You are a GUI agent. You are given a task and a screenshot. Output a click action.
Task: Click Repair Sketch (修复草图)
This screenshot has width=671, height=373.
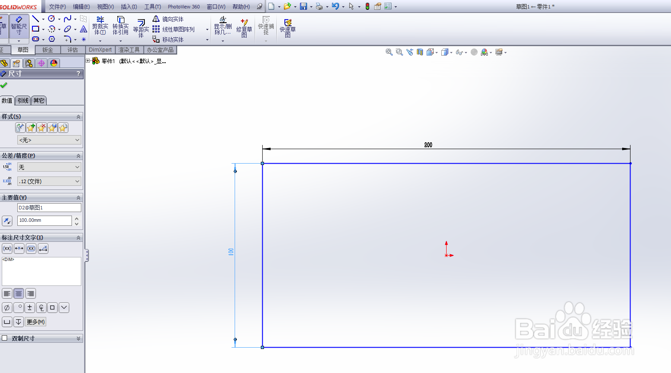[x=244, y=28]
